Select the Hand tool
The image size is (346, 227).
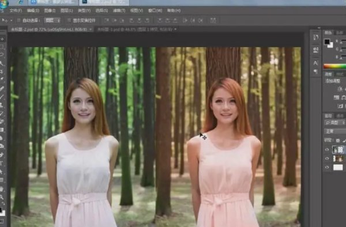coord(2,189)
